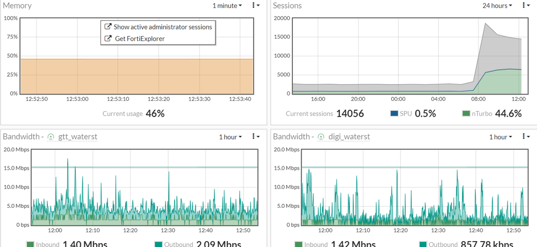Select Get FortiExplorer menu entry

(x=158, y=39)
